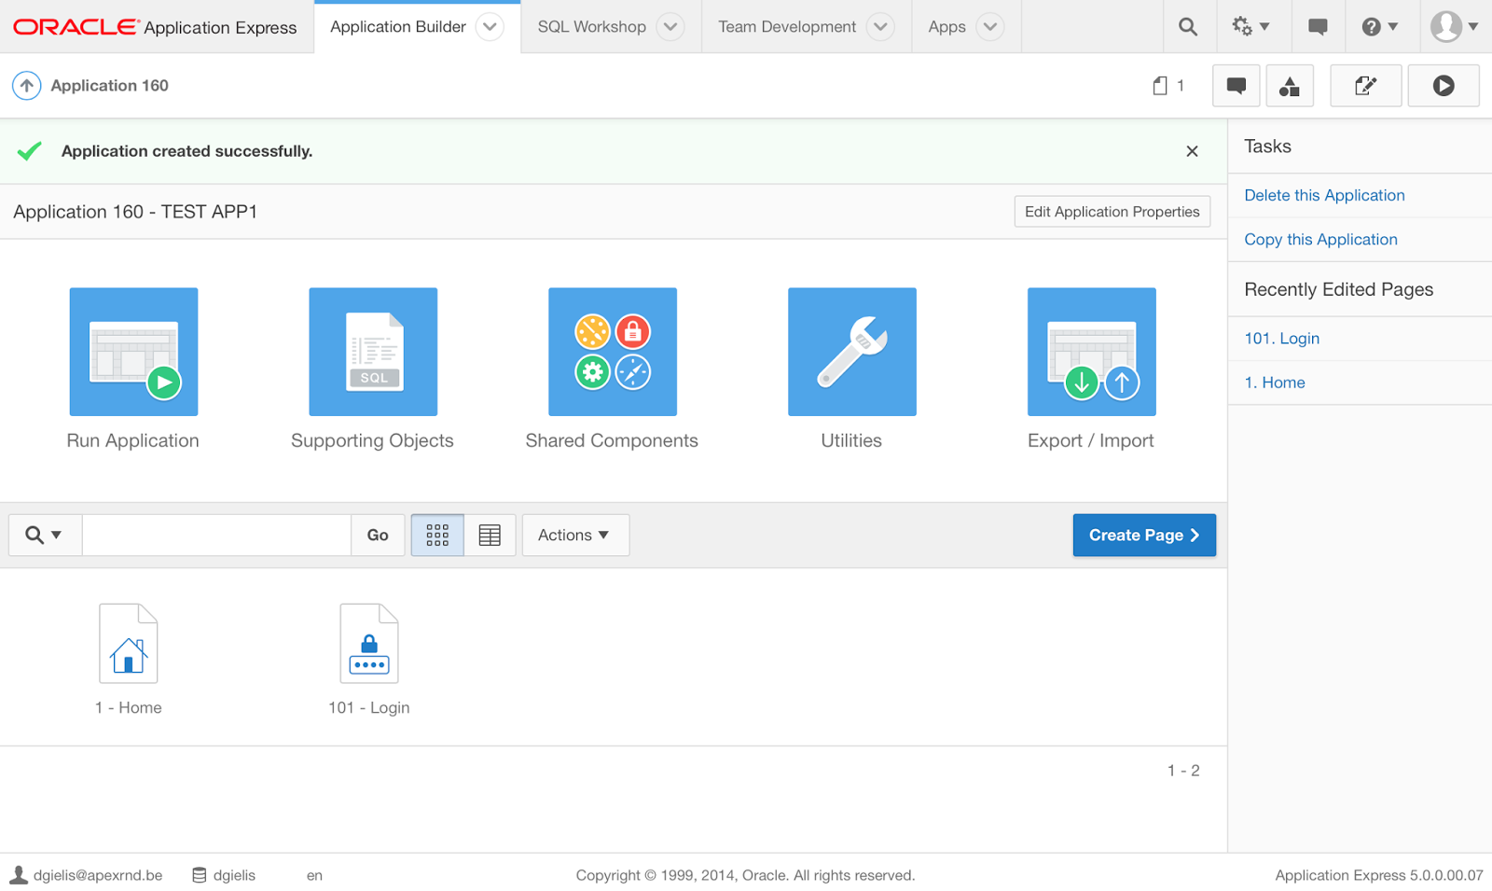
Task: Click Copy this Application link
Action: click(1320, 239)
